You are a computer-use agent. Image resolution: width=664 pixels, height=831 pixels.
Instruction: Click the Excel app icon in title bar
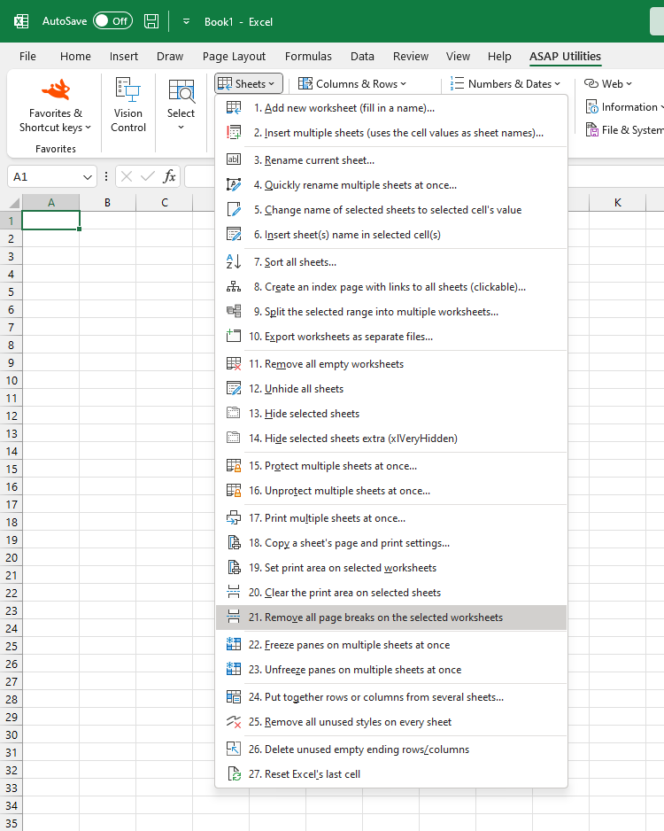21,21
